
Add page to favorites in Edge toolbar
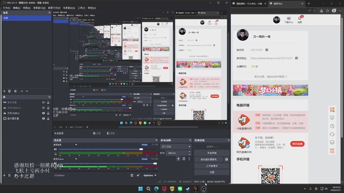click(x=315, y=11)
